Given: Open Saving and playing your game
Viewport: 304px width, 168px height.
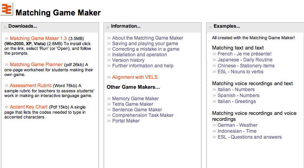Looking at the screenshot, I should point(145,44).
